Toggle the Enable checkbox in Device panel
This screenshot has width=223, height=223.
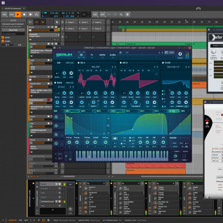(x=3, y=41)
